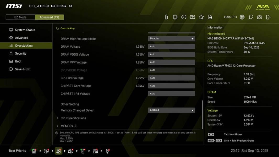Take a screenshot using the camera icon

click(260, 17)
